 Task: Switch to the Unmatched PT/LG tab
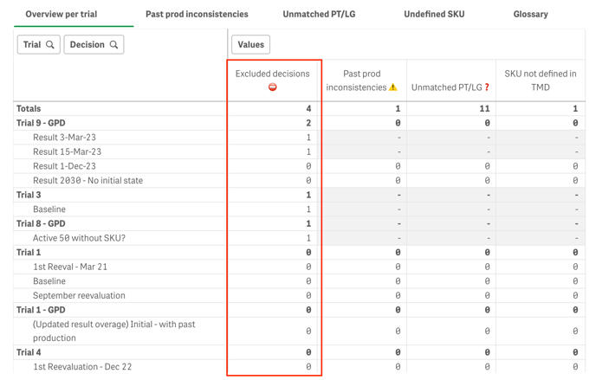point(318,15)
